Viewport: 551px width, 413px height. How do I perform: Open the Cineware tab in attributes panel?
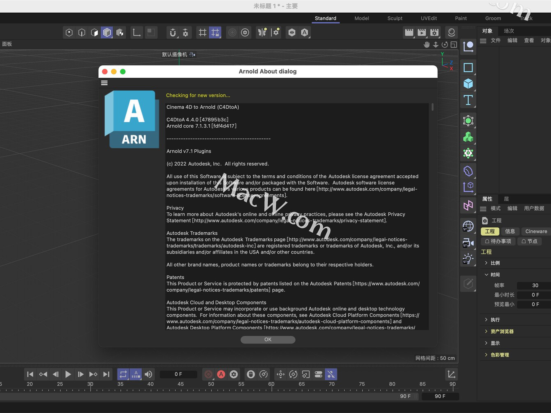(535, 231)
